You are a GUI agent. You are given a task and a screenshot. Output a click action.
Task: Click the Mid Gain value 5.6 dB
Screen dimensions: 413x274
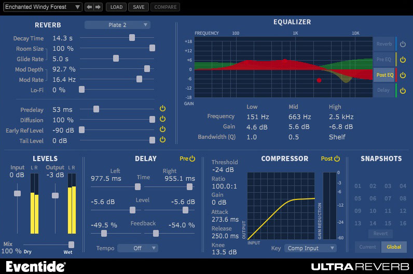click(299, 127)
